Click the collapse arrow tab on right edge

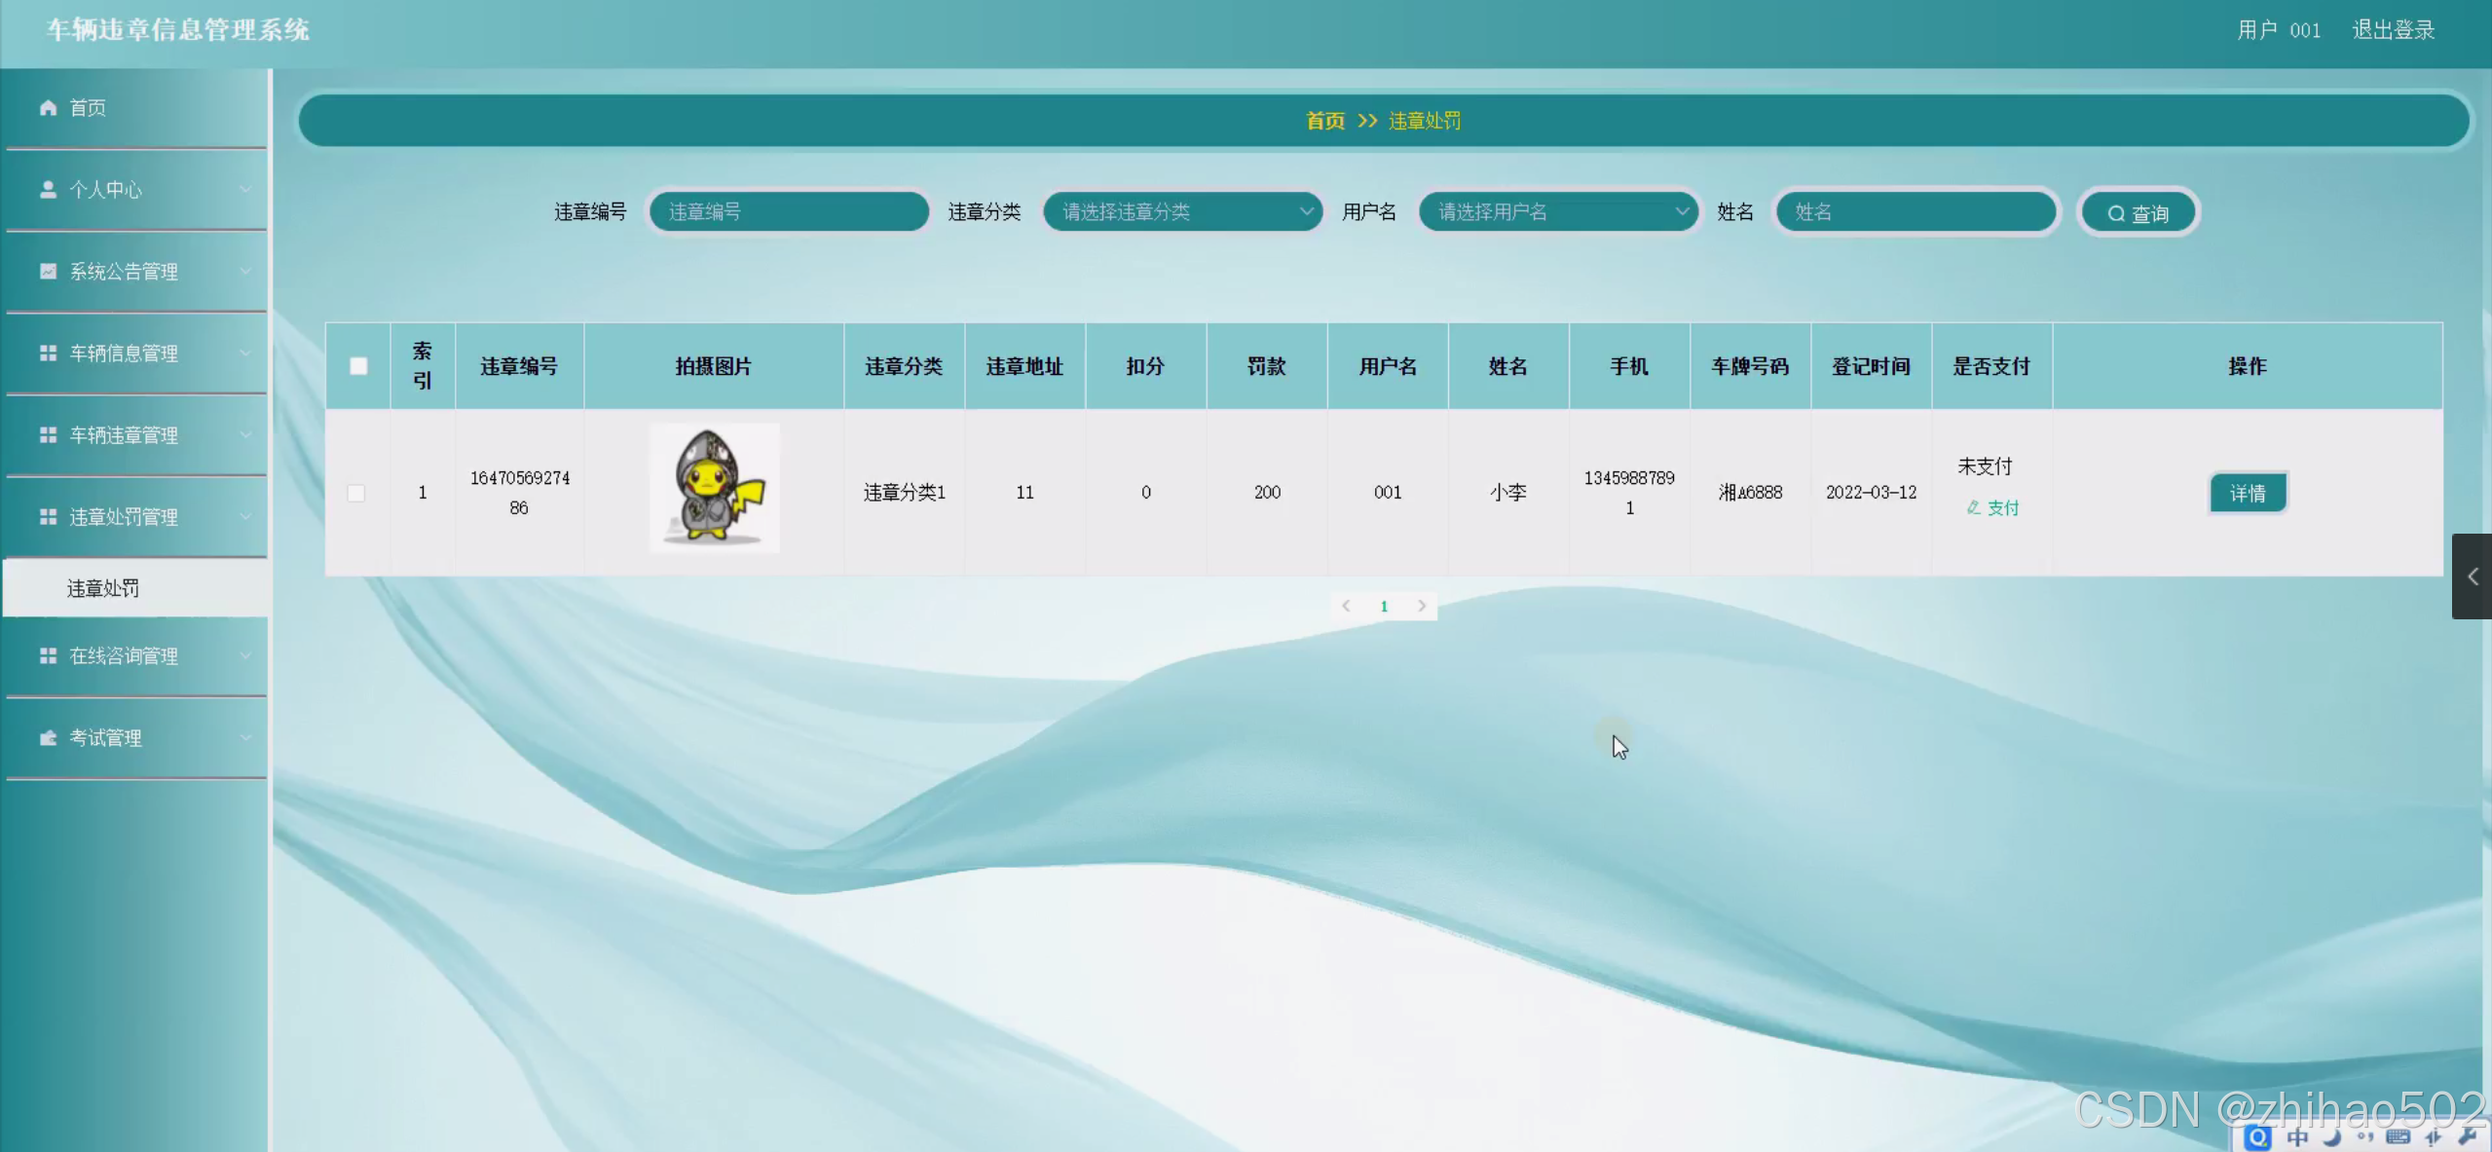point(2472,576)
